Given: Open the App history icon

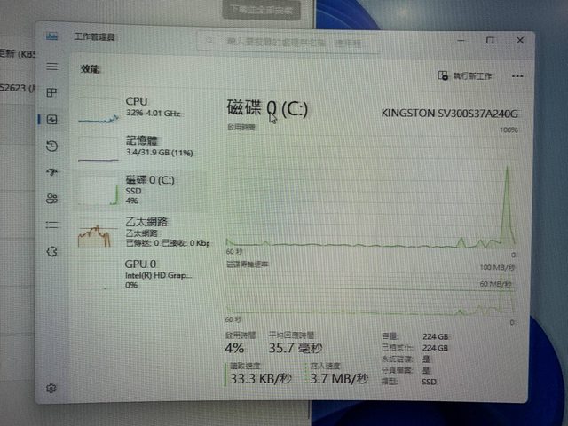Looking at the screenshot, I should point(52,146).
